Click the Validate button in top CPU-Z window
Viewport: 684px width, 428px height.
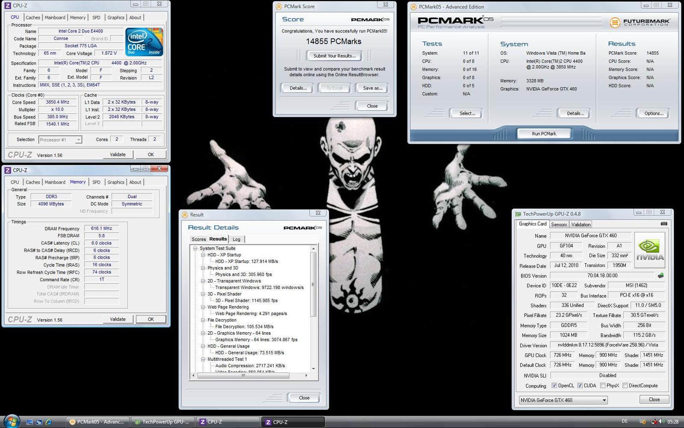(x=118, y=155)
